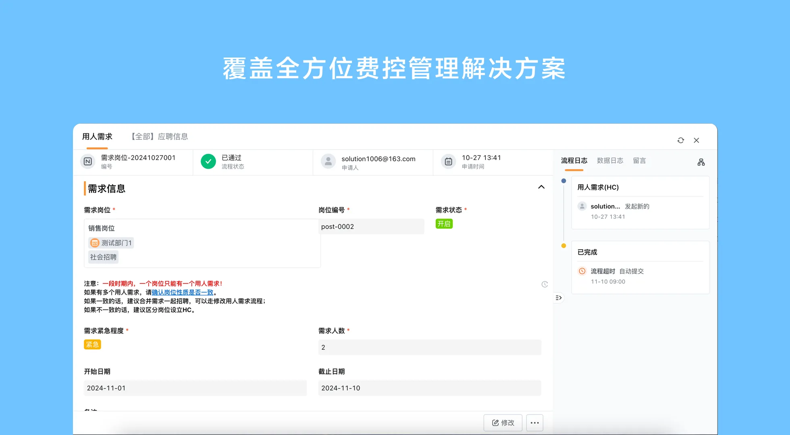Select the 社会招聘 tag in 需求岗位 field
Screen dimensions: 790x435
click(103, 257)
